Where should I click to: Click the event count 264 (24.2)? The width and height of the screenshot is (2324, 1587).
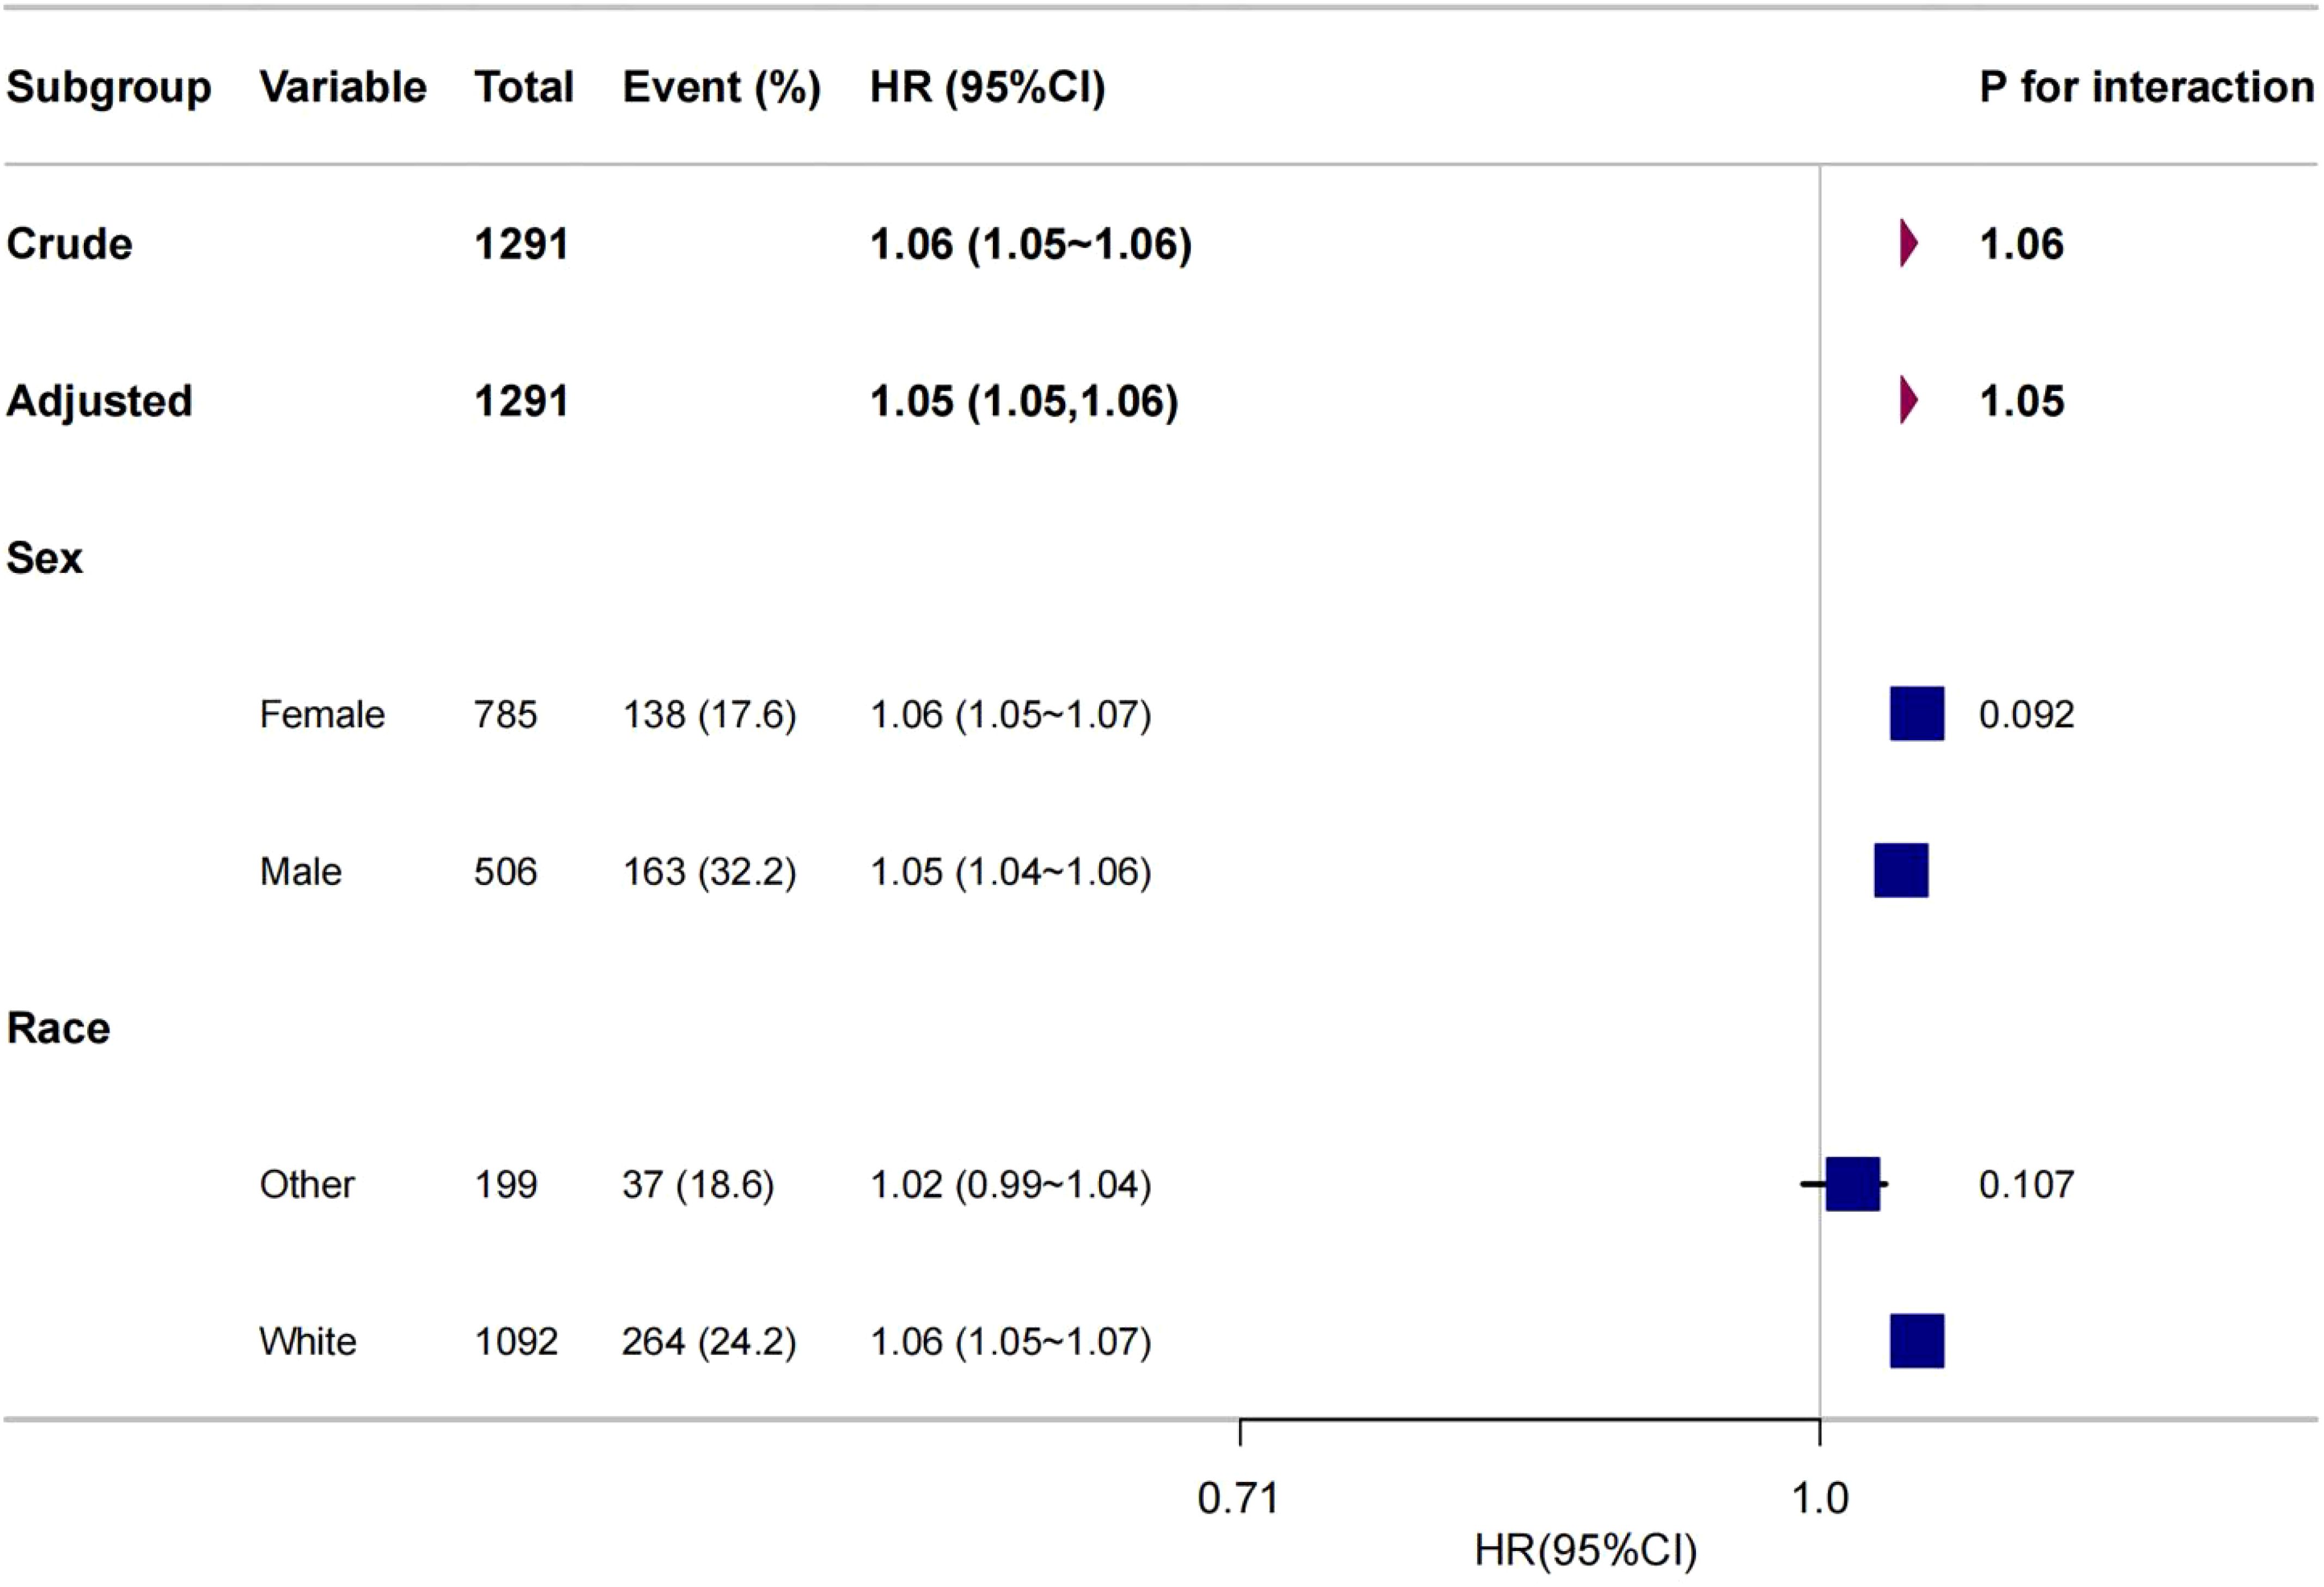[x=709, y=1342]
